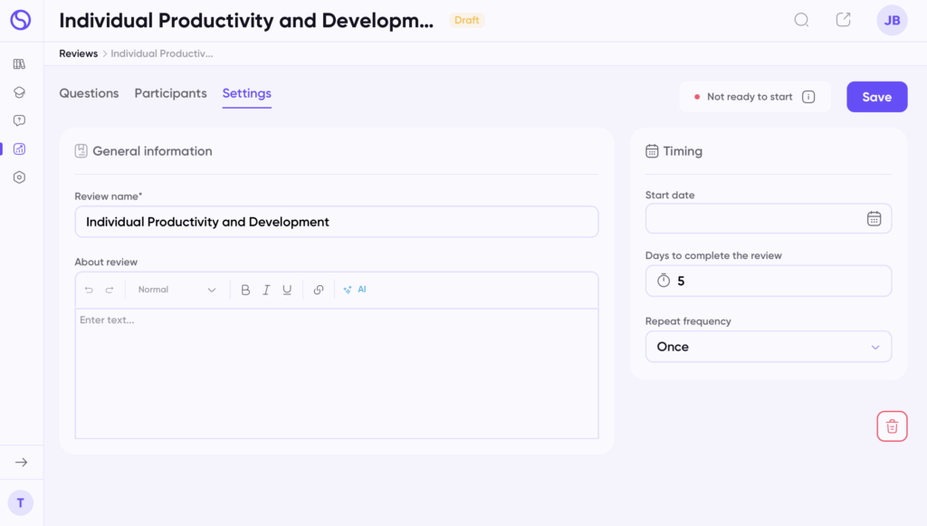Image resolution: width=927 pixels, height=526 pixels.
Task: Click the bold formatting icon
Action: (245, 290)
